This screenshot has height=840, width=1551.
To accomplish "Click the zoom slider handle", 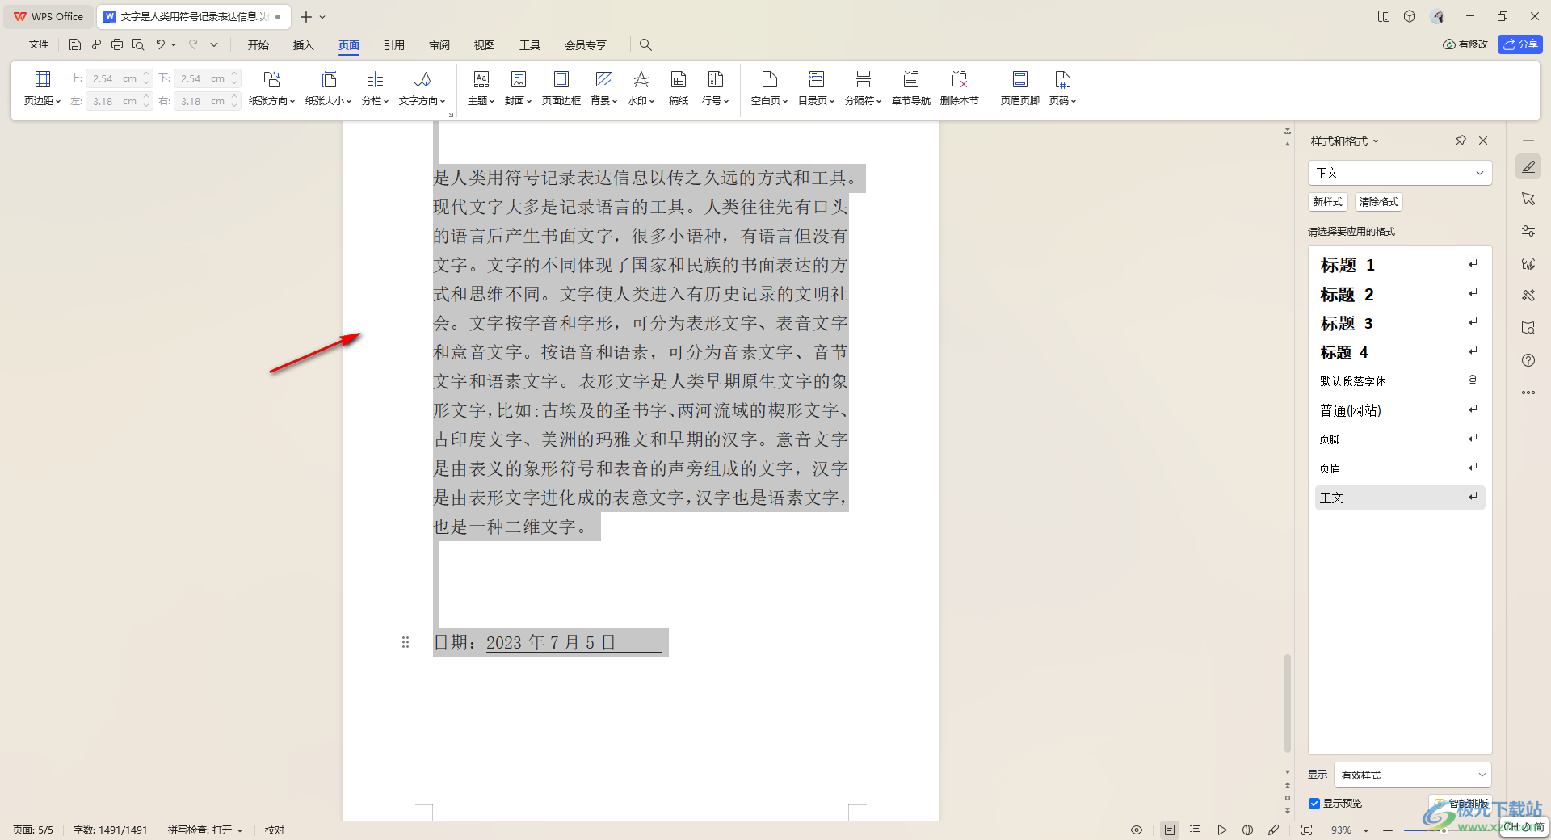I will (1443, 829).
